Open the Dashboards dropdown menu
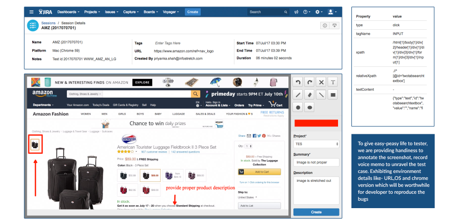Screen dimensions: 456x223 coord(68,12)
